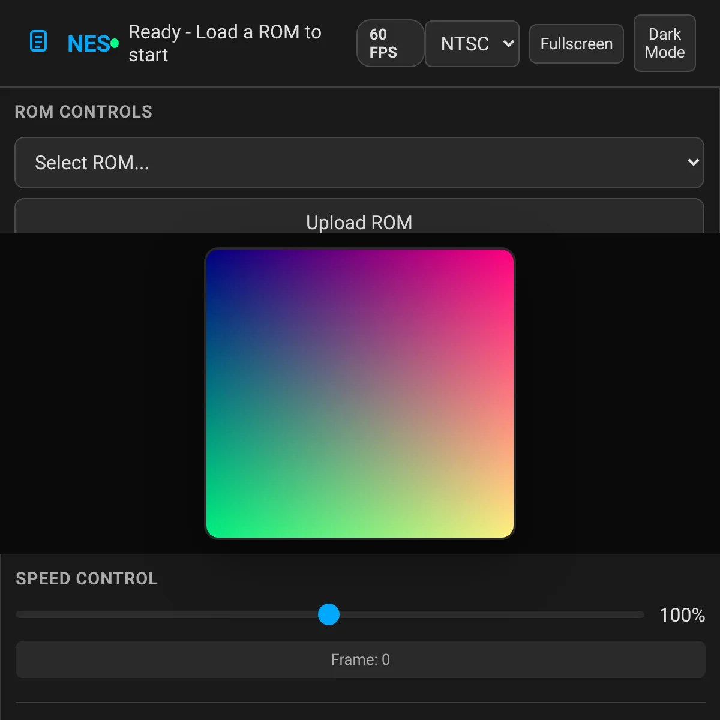
Task: Toggle Dark Mode
Action: (664, 43)
